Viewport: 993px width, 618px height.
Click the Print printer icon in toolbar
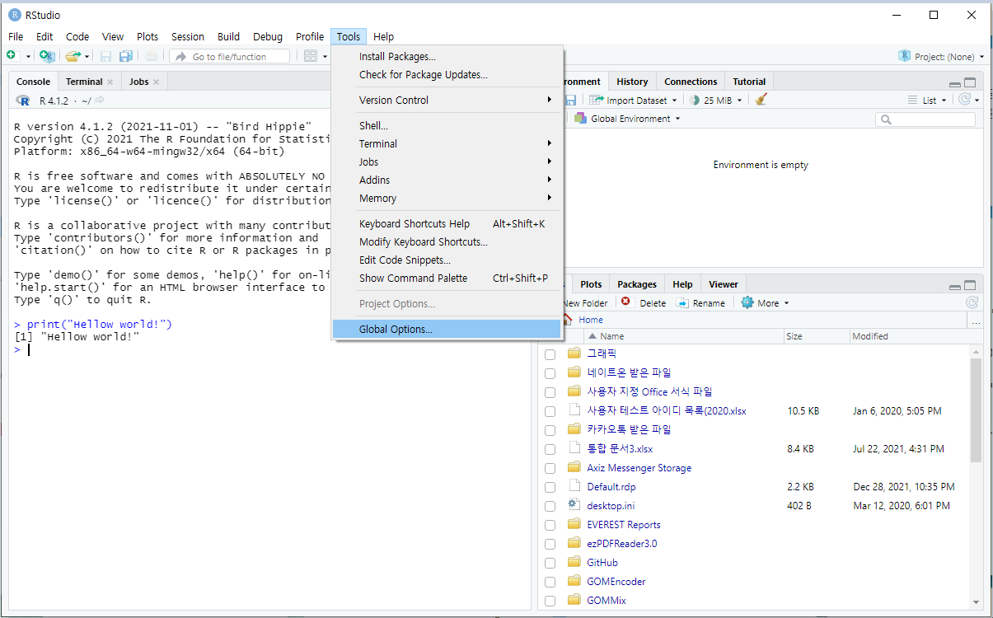pyautogui.click(x=152, y=56)
